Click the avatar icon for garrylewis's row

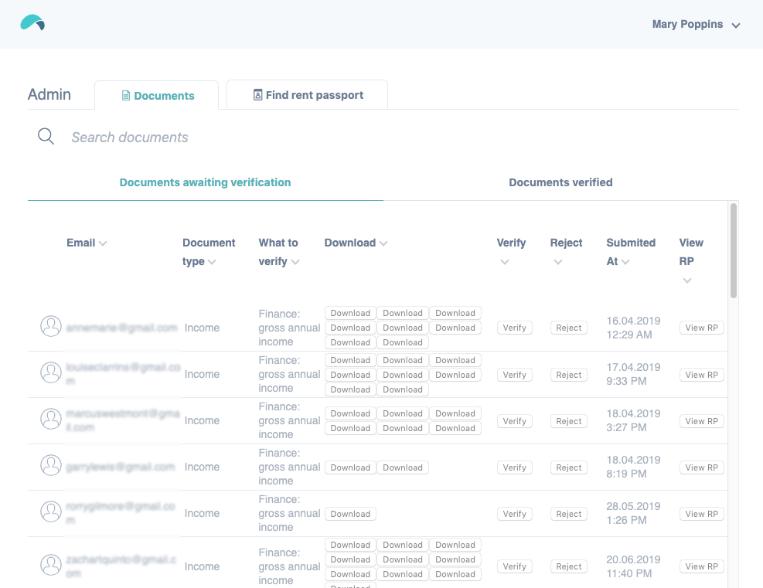coord(51,466)
